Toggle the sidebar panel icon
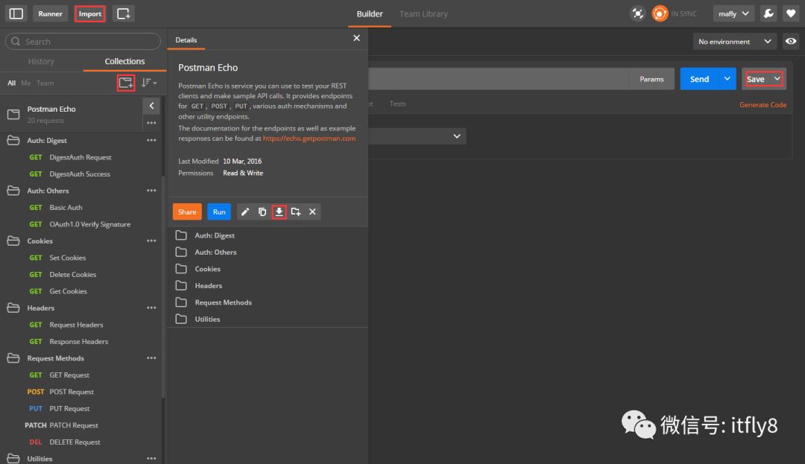 (x=16, y=14)
